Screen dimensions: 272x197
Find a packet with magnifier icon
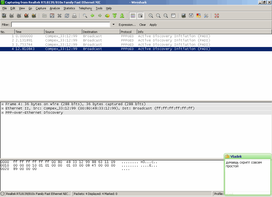pos(85,16)
